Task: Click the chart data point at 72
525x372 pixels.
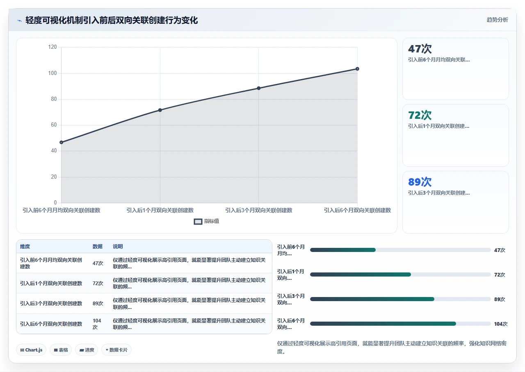Action: point(160,110)
